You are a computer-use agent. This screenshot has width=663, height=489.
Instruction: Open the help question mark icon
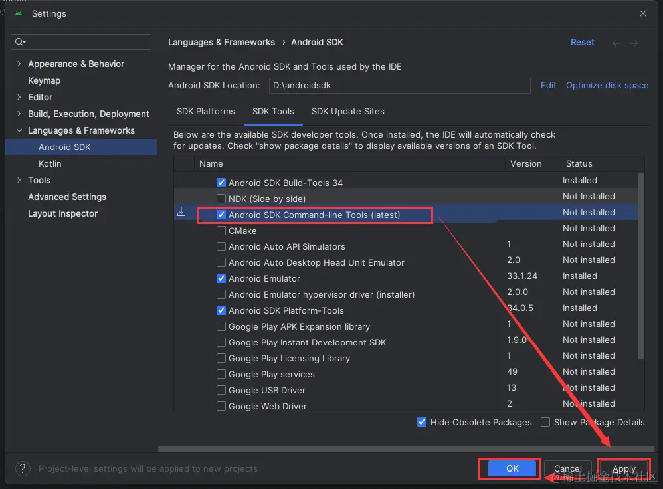click(23, 468)
